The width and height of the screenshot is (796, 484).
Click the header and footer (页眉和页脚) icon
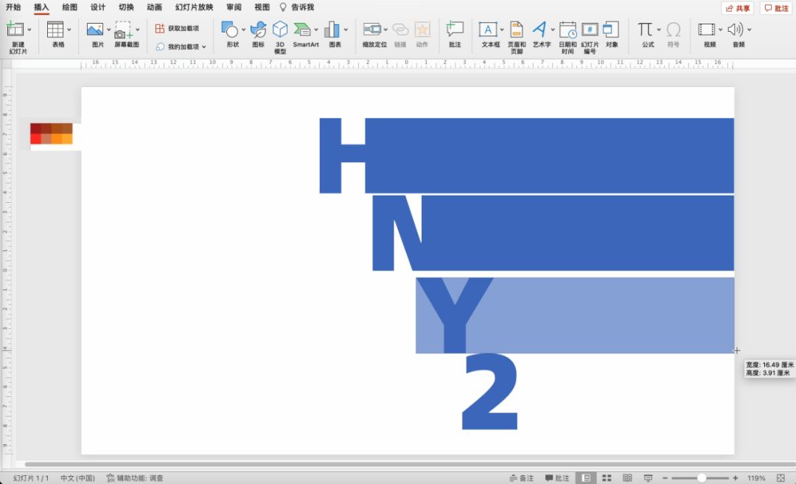coord(517,30)
